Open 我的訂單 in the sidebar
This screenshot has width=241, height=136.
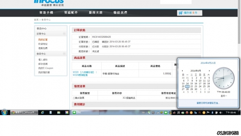[x=43, y=40]
